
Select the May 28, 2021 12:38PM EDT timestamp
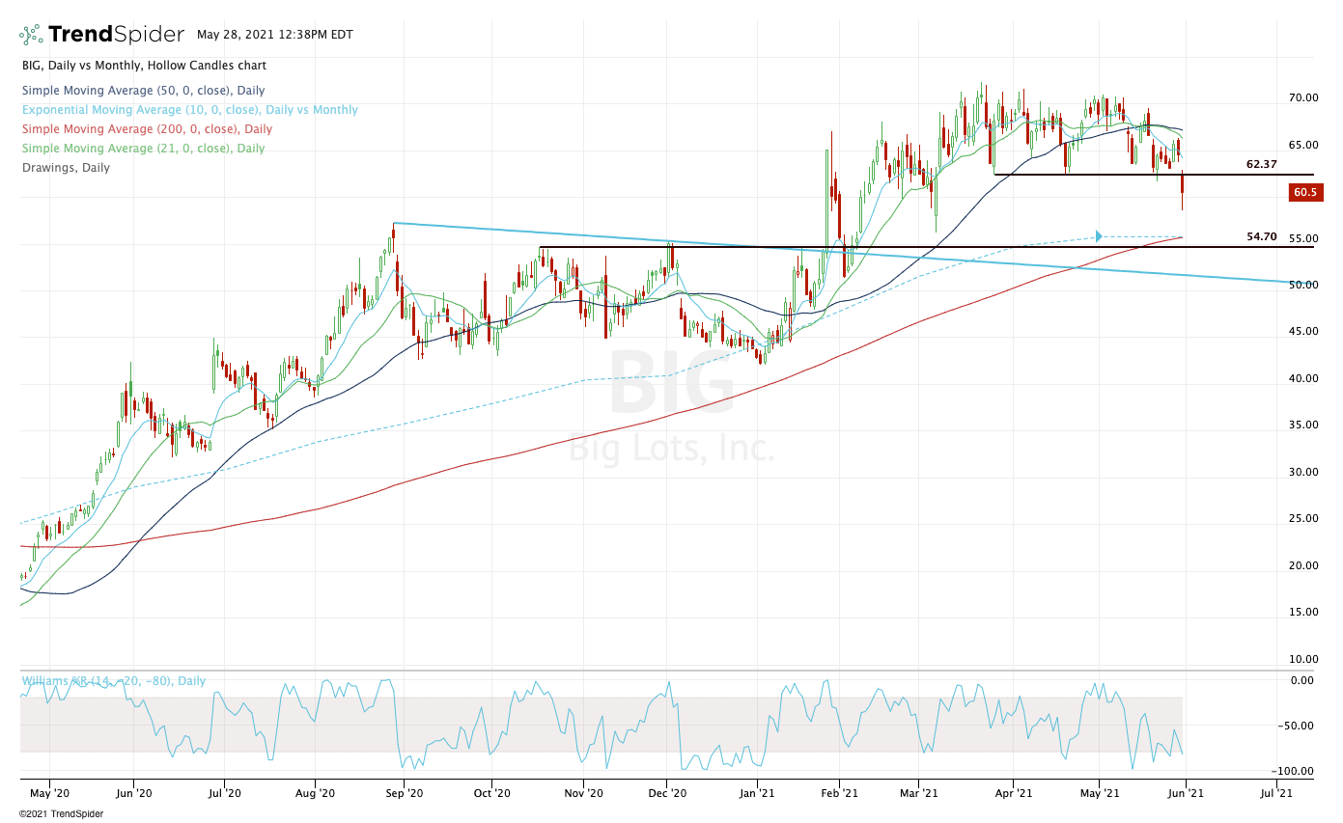[275, 35]
